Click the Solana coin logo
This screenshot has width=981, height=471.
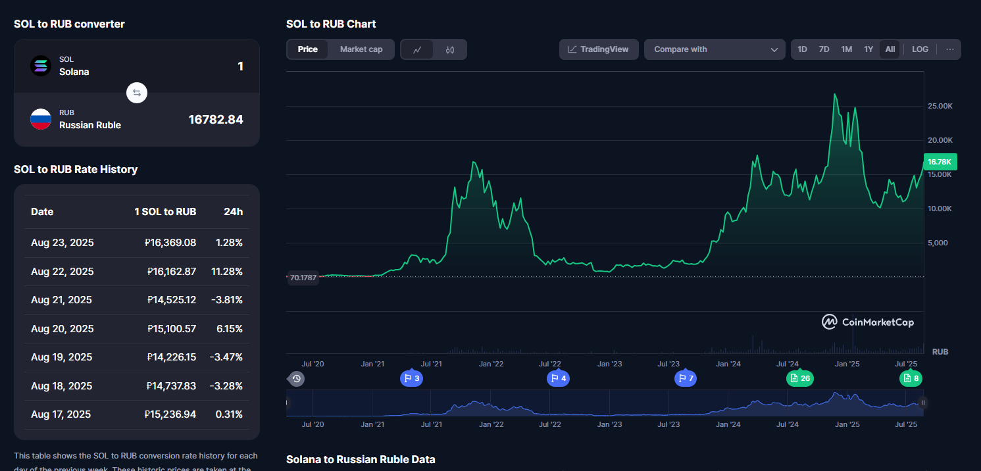(x=41, y=66)
